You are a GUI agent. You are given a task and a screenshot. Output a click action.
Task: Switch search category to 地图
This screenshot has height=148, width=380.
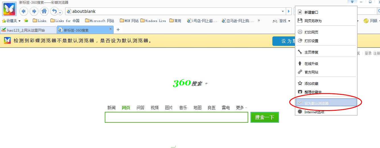tap(197, 108)
